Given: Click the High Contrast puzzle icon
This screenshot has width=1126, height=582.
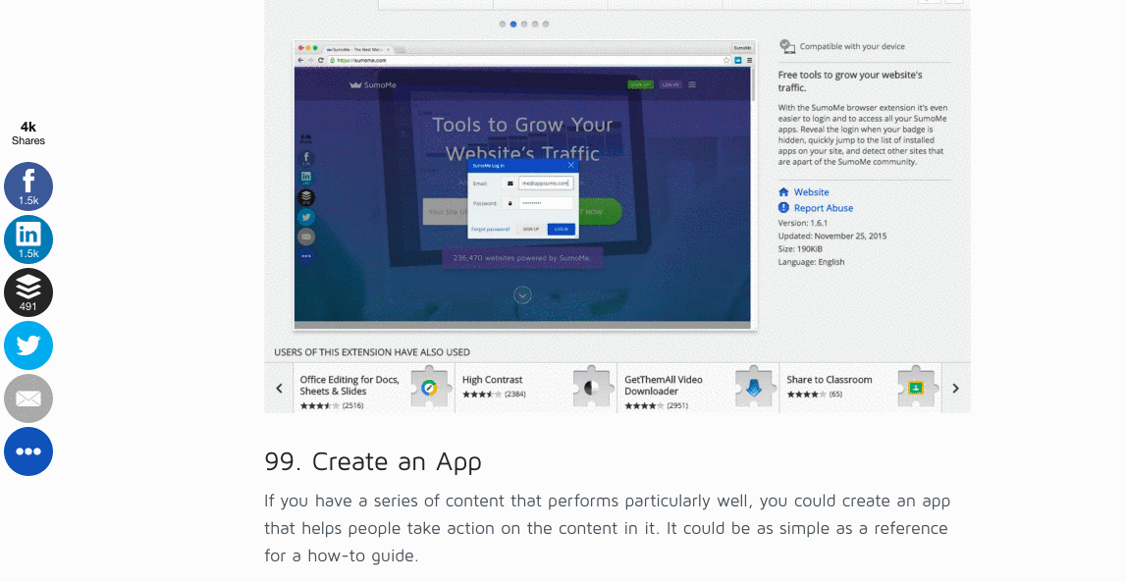Looking at the screenshot, I should [592, 388].
